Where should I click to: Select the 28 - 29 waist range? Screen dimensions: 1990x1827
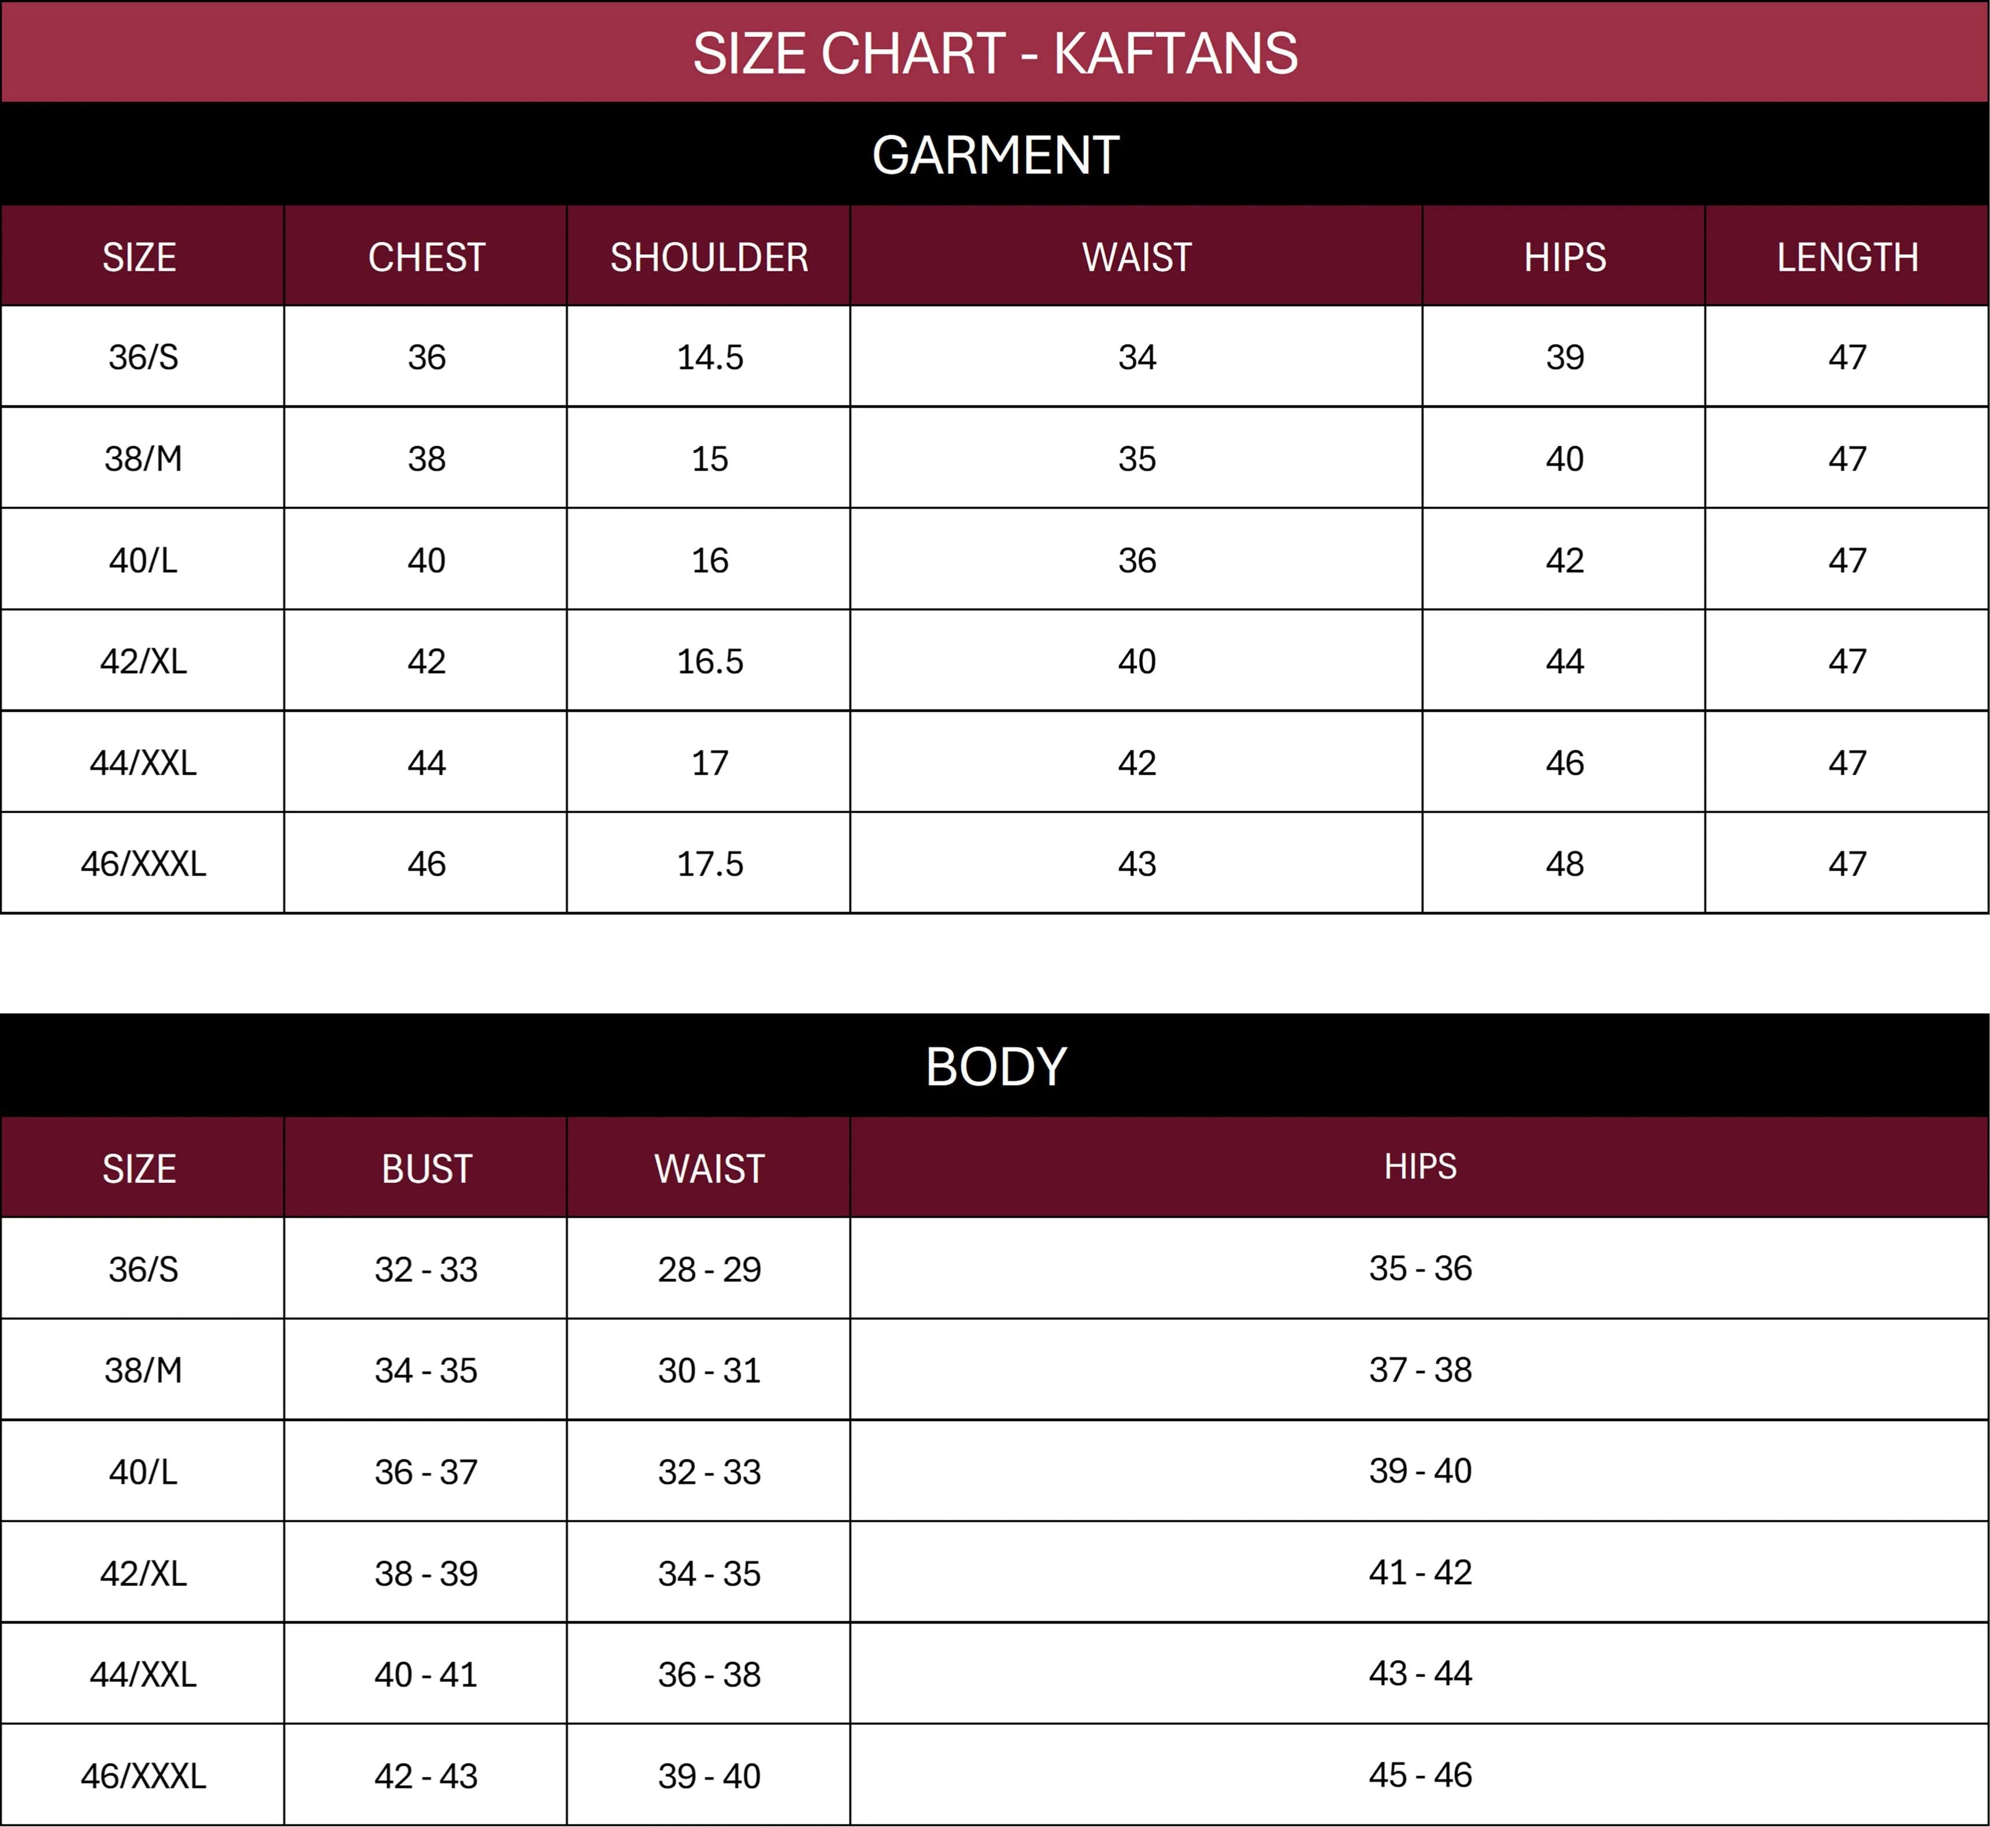(709, 1270)
